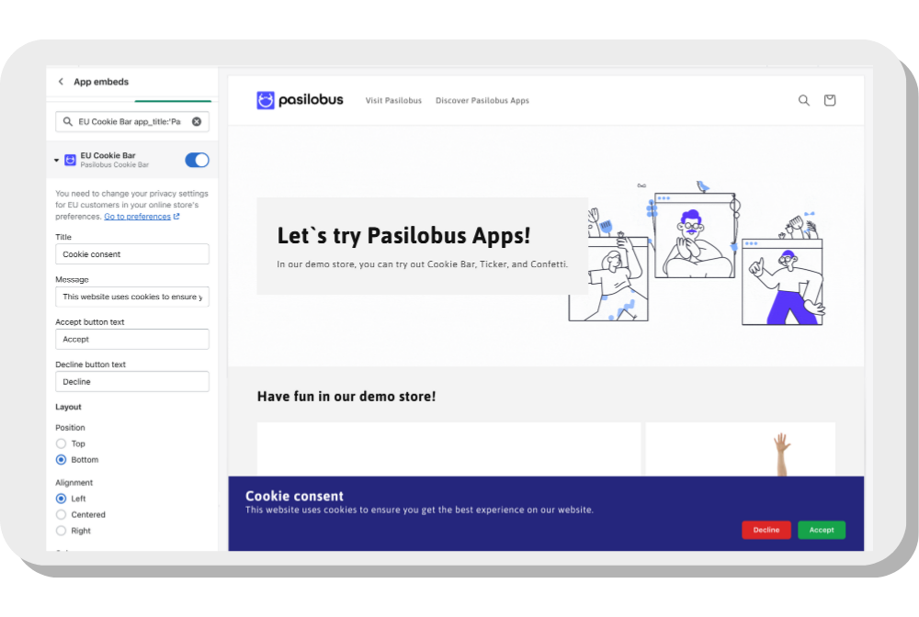Open the Visit Pasilobus menu item

coord(393,100)
